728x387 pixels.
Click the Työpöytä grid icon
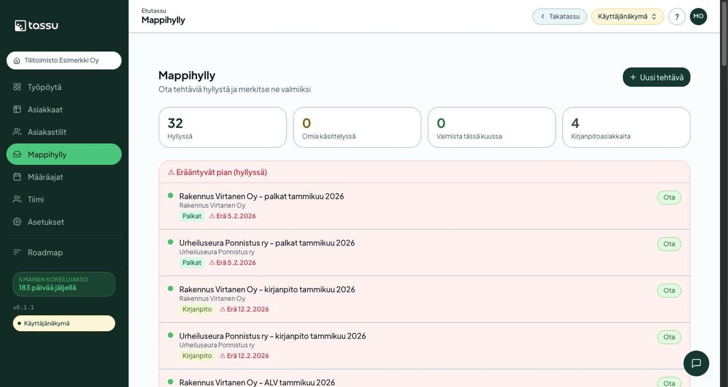(17, 87)
